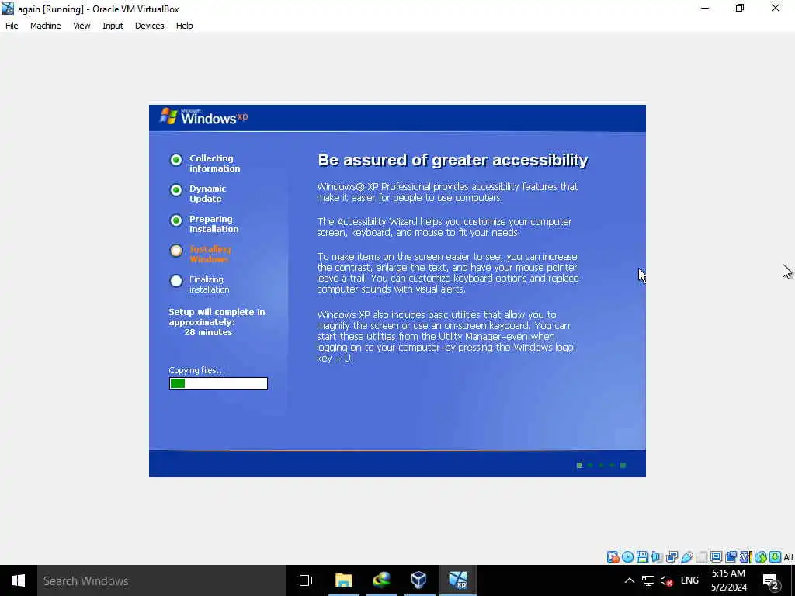This screenshot has width=795, height=596.
Task: Click the hard disk activity indicator icon
Action: coord(613,557)
